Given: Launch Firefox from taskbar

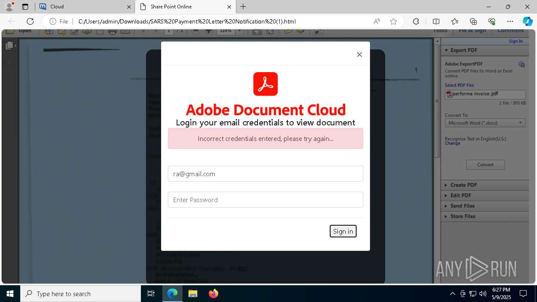Looking at the screenshot, I should [x=213, y=294].
